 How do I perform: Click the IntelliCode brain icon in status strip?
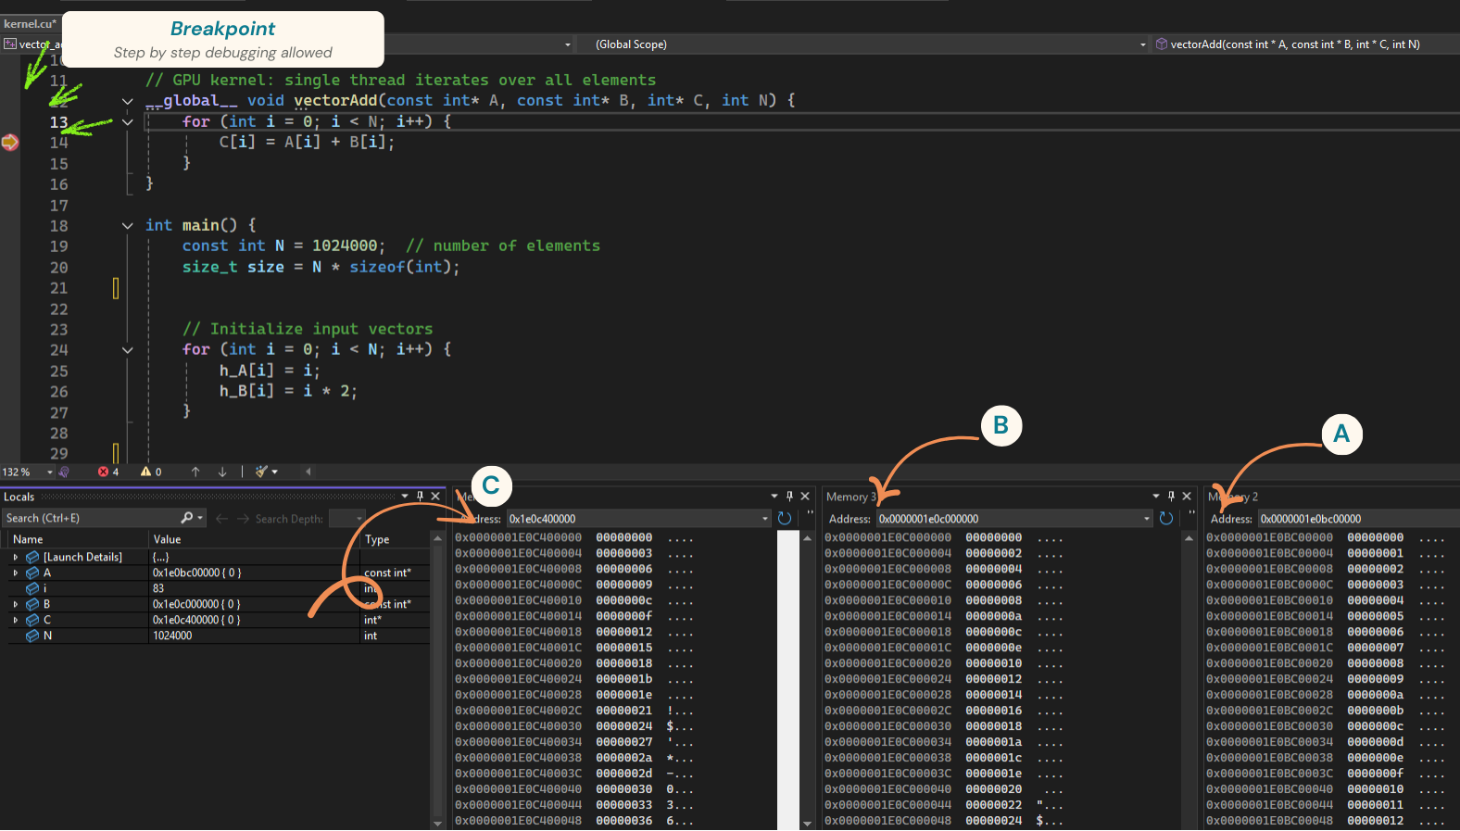click(64, 472)
